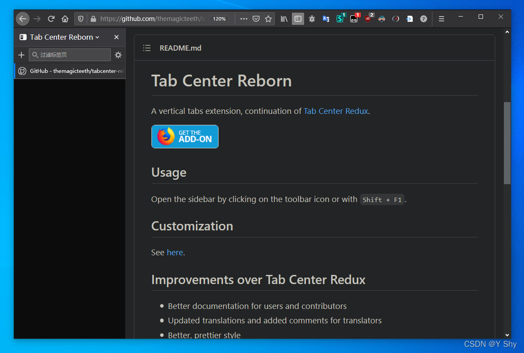
Task: Click the Usage heading
Action: coord(169,172)
